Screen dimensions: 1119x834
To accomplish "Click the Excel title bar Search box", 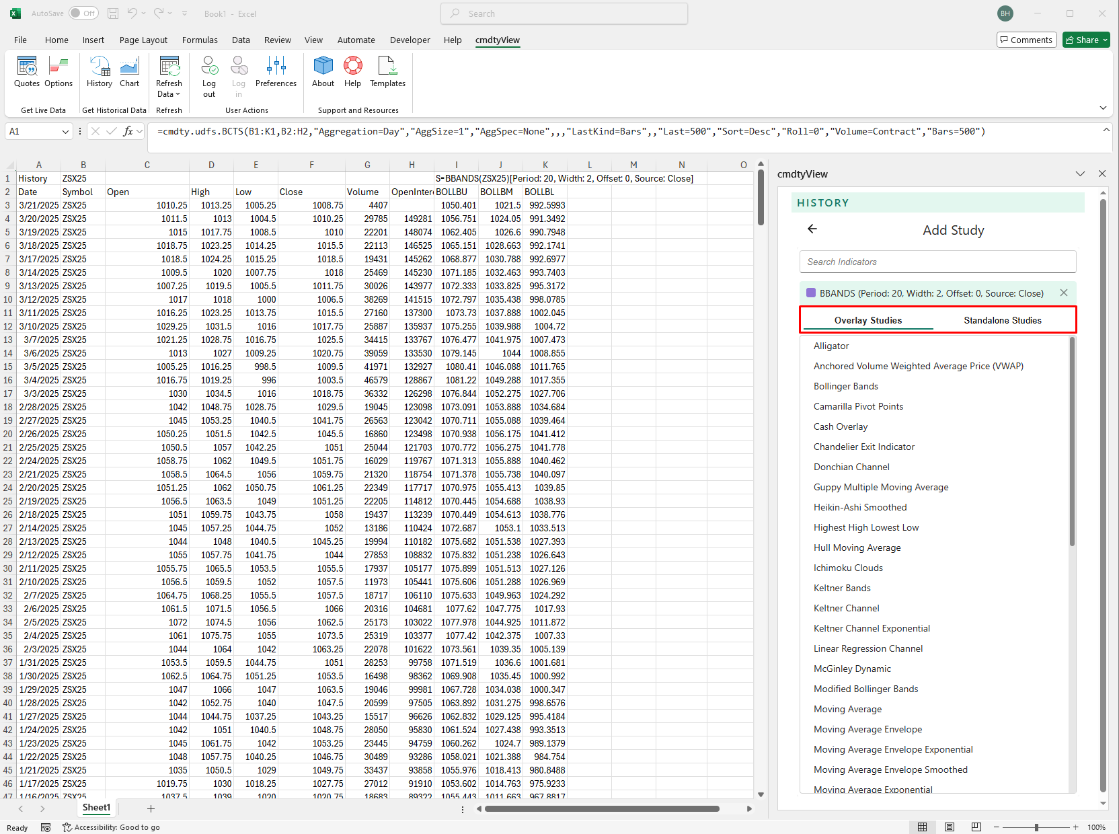I will pyautogui.click(x=564, y=13).
